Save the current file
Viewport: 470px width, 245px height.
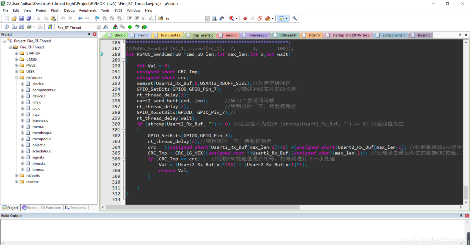(21, 18)
